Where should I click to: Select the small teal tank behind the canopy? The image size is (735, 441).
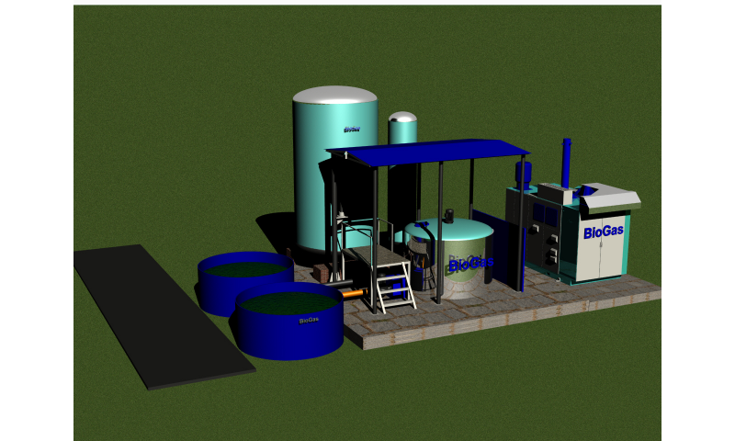(401, 128)
